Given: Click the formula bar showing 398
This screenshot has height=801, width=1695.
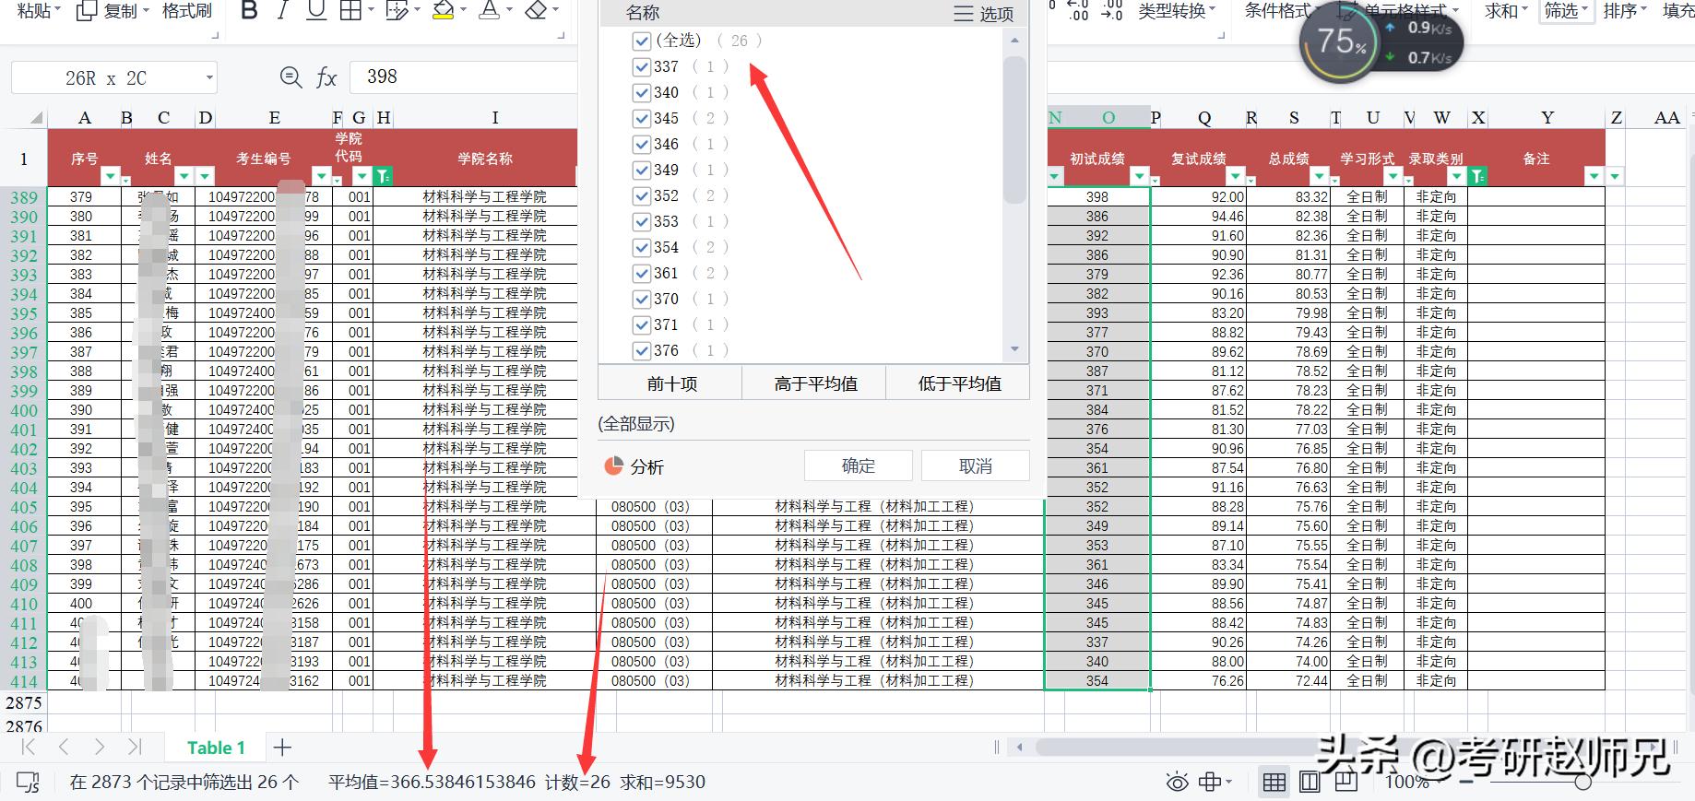Looking at the screenshot, I should [464, 77].
